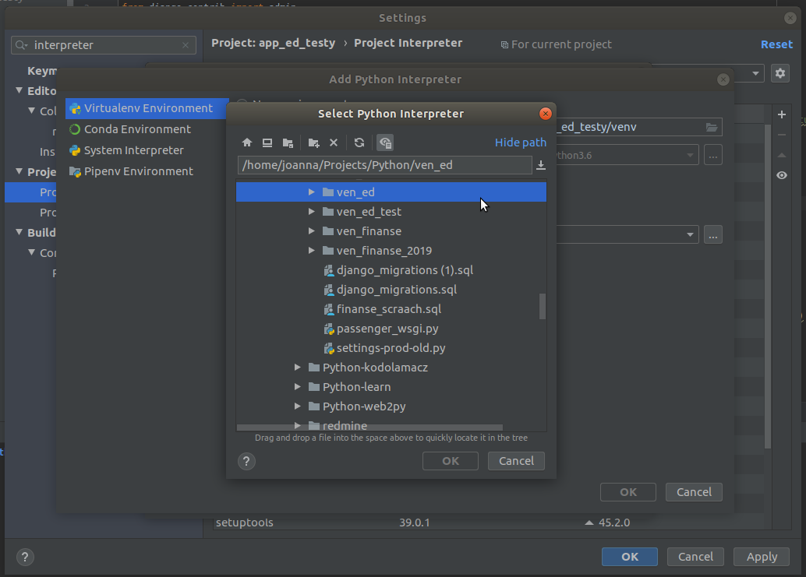The image size is (806, 577).
Task: Reset settings via Reset link
Action: (776, 44)
